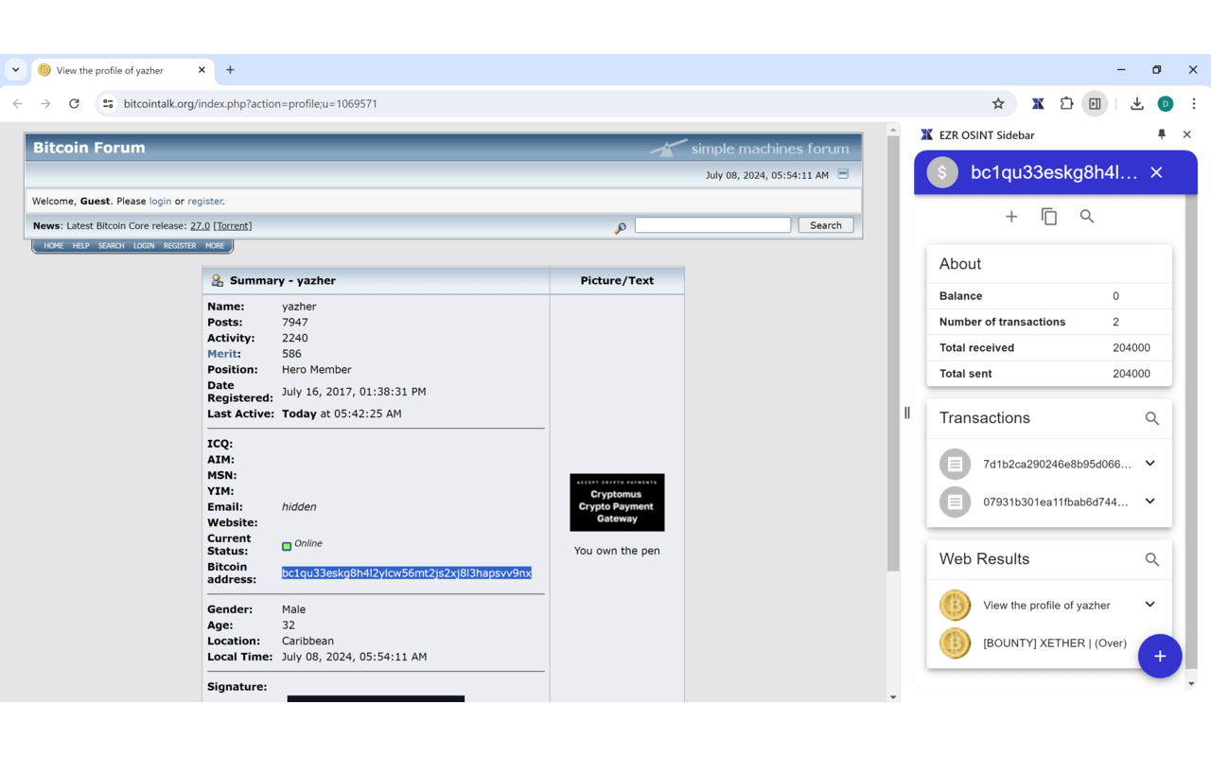Click the blue floating plus action button
Image resolution: width=1211 pixels, height=757 pixels.
click(x=1160, y=656)
